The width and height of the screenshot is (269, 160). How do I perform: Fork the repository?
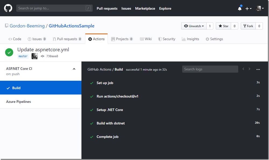pos(248,26)
